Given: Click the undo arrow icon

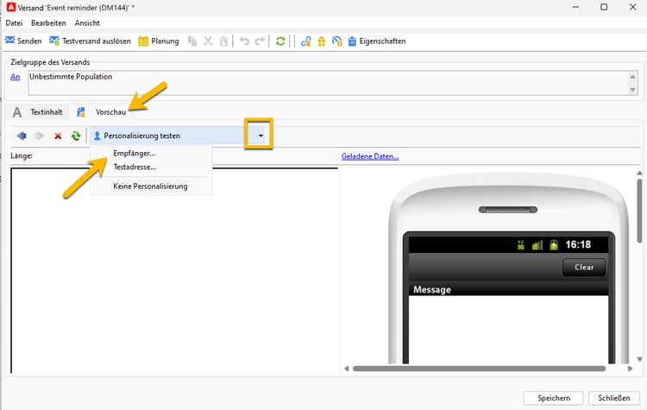Looking at the screenshot, I should tap(244, 41).
